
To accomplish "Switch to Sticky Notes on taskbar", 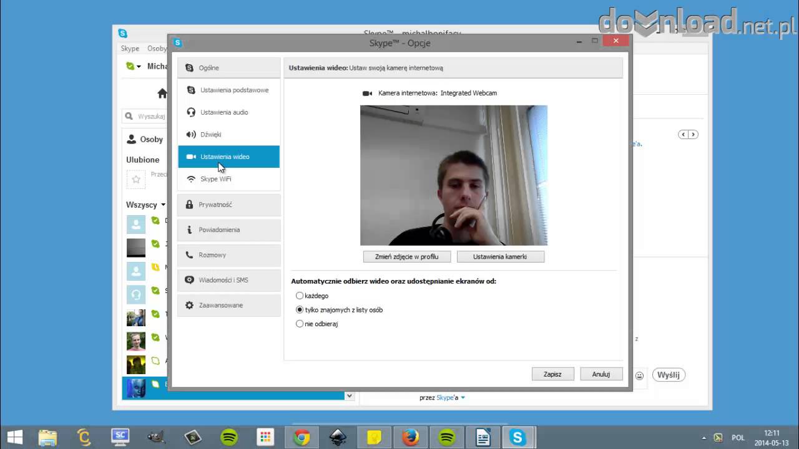I will click(375, 438).
